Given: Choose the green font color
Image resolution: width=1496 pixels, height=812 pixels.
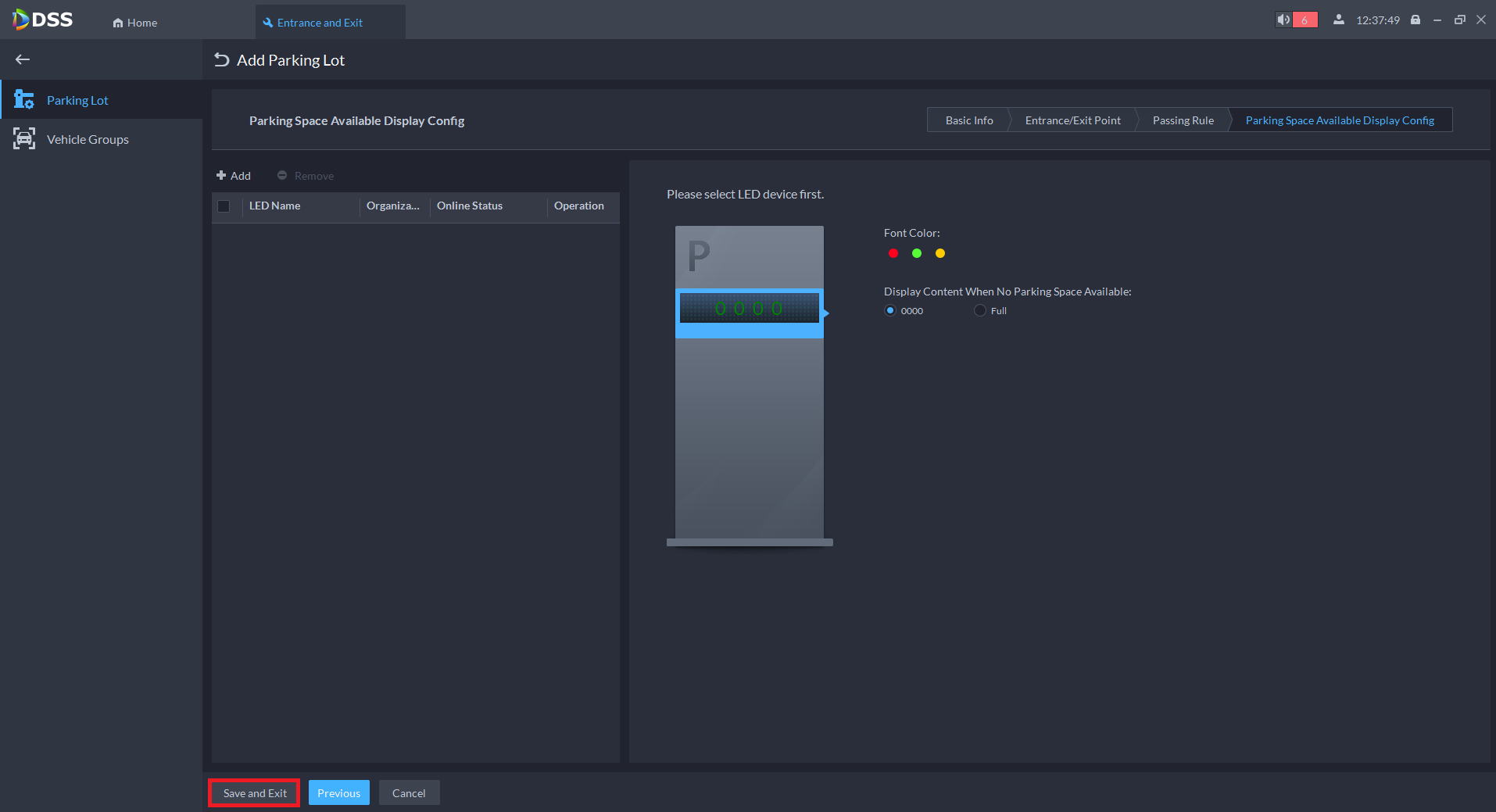Looking at the screenshot, I should coord(917,253).
